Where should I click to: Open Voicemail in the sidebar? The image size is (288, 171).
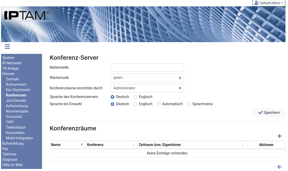point(14,117)
